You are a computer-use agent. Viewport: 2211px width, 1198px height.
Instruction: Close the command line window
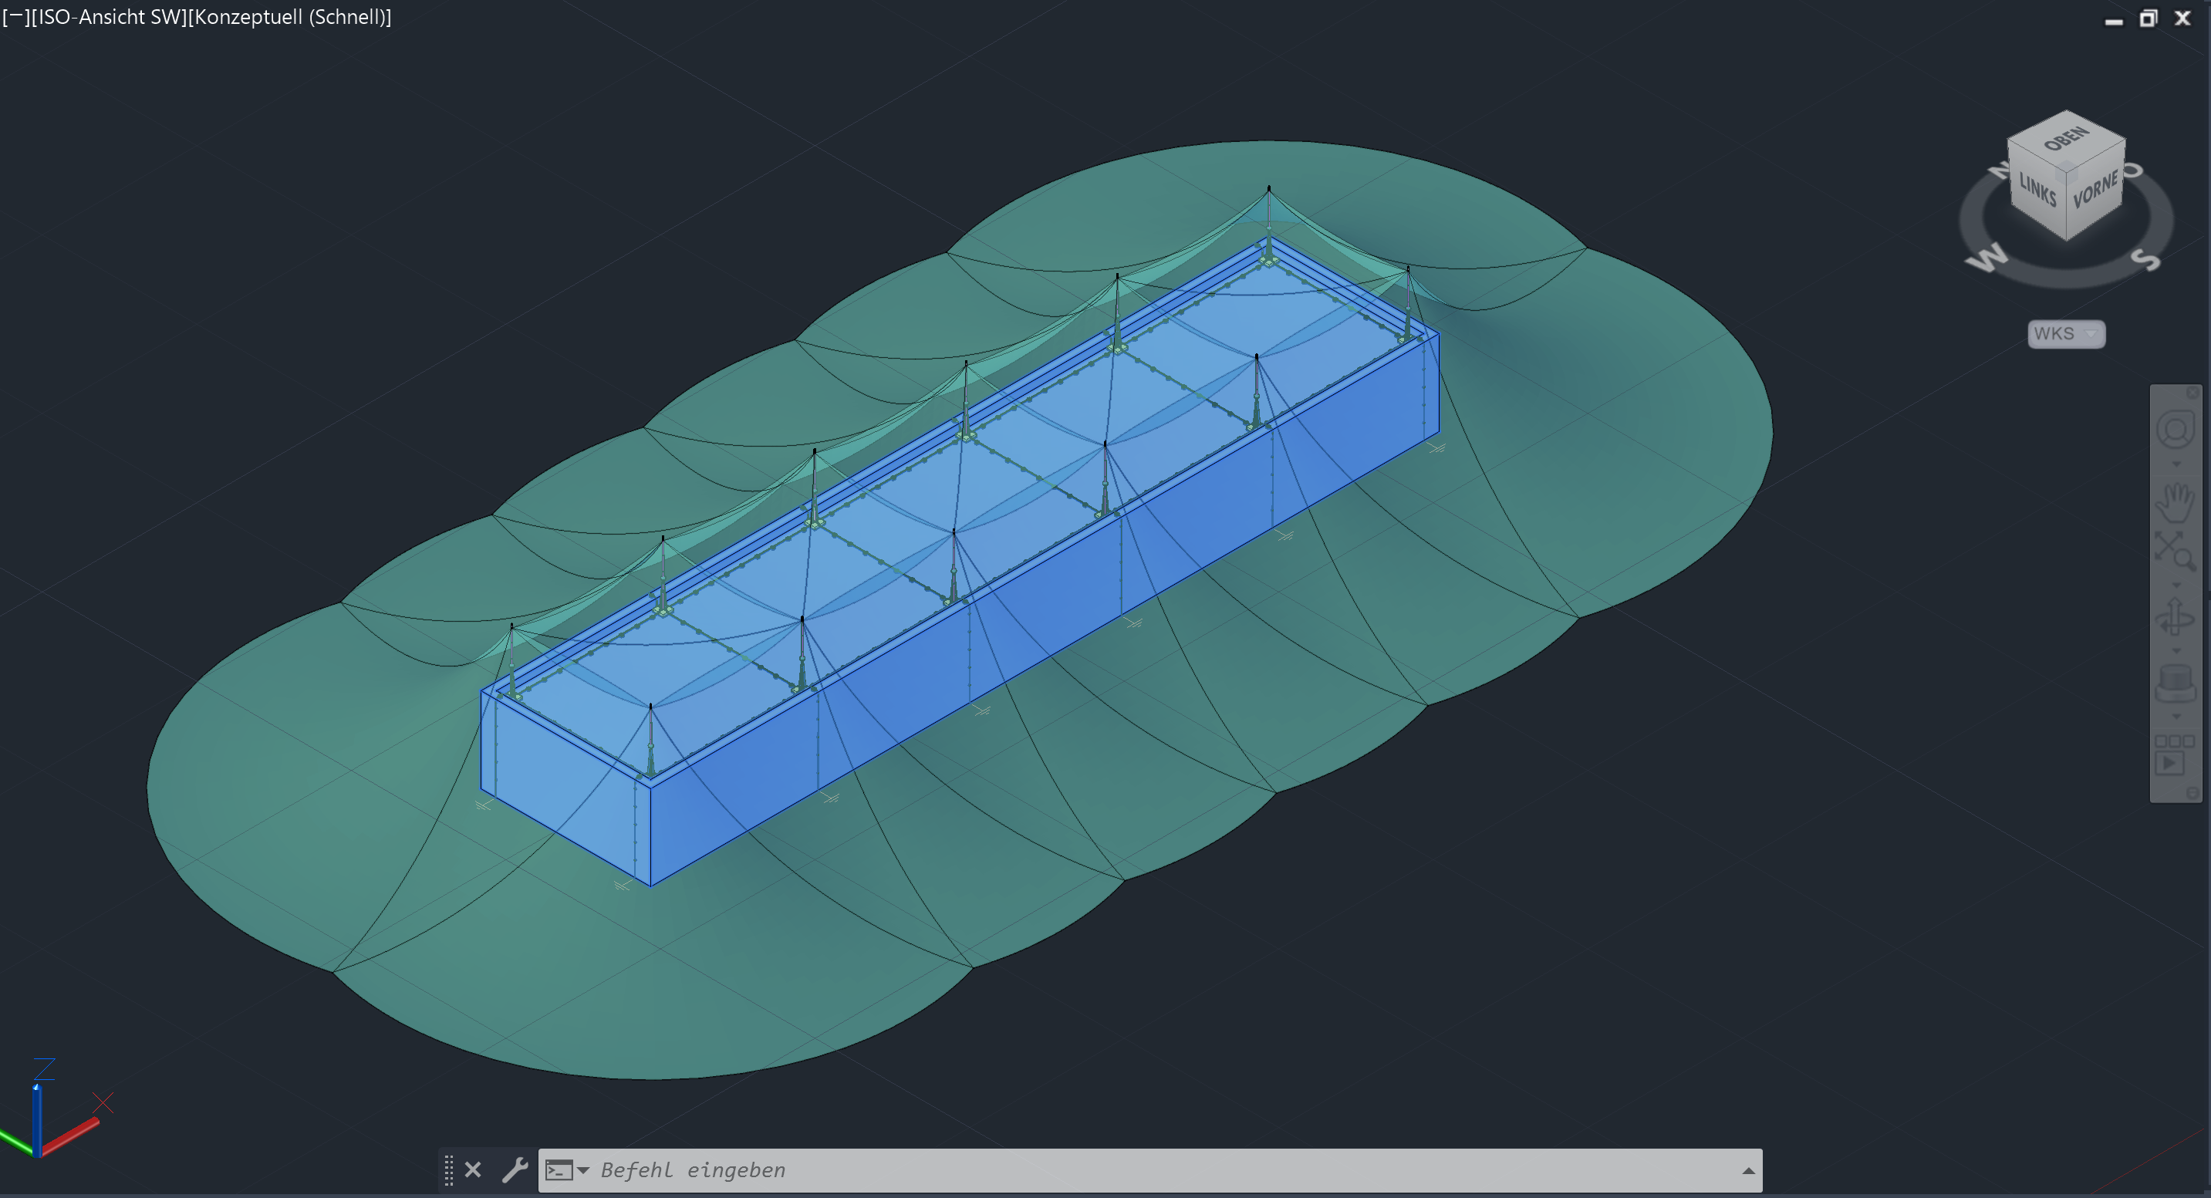(473, 1169)
